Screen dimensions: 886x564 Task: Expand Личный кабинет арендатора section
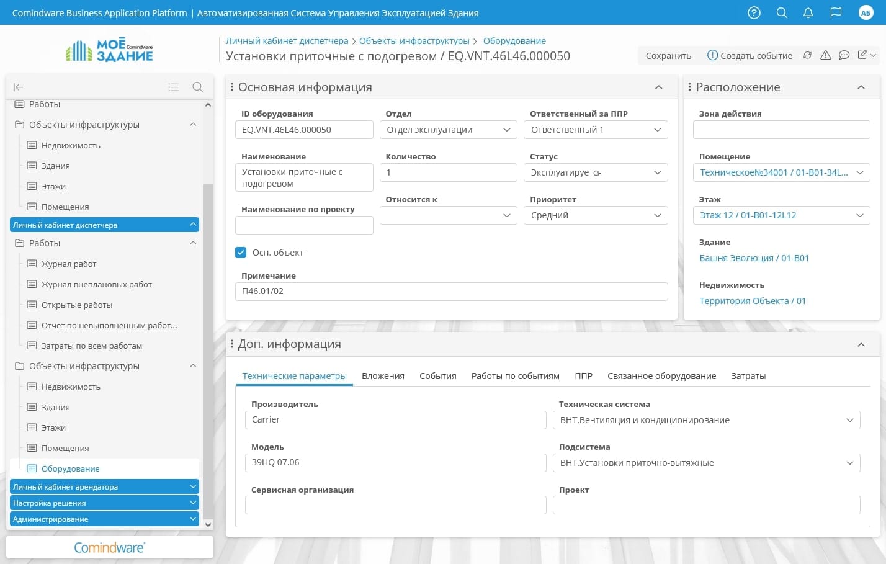coord(104,487)
